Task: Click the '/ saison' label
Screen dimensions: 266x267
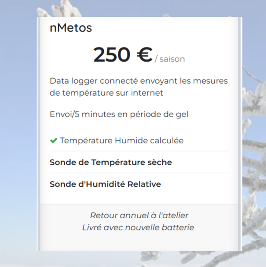Action: click(x=170, y=59)
